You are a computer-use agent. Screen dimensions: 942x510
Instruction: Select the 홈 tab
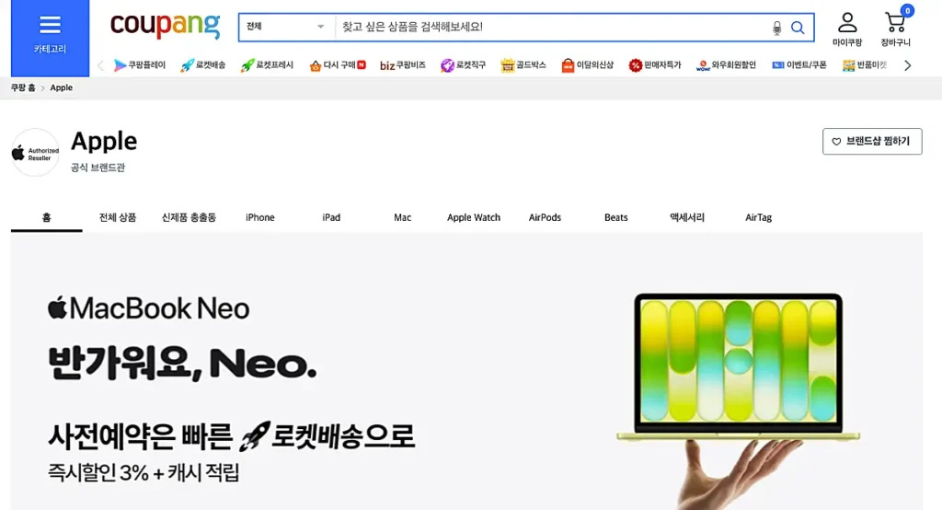[x=46, y=217]
